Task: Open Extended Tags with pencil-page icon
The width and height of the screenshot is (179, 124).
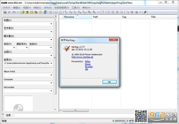Action: pyautogui.click(x=103, y=12)
